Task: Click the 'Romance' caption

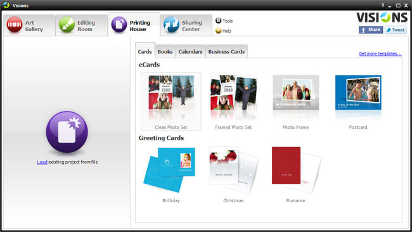Action: 296,200
